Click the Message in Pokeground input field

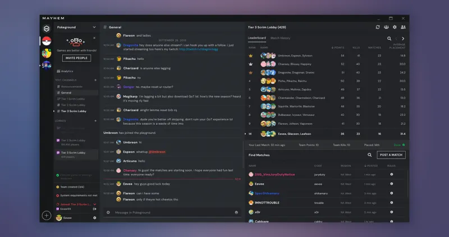coord(168,213)
